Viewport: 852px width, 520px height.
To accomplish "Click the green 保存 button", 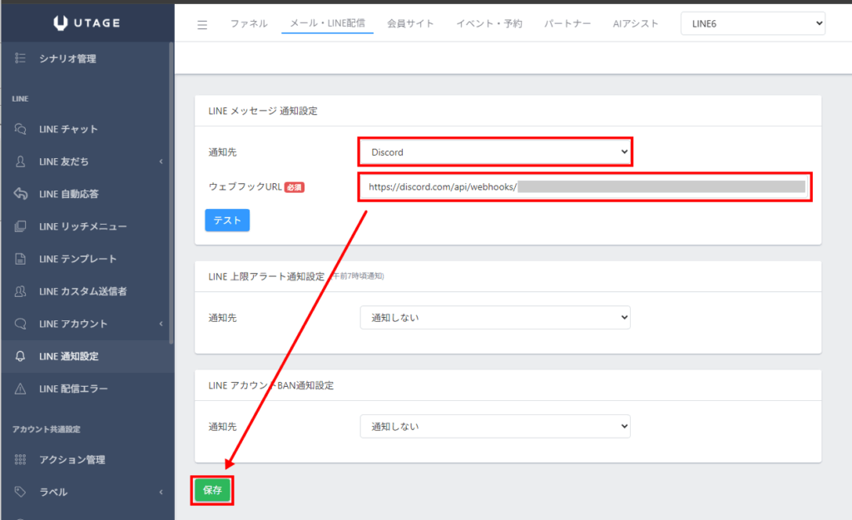I will (212, 490).
